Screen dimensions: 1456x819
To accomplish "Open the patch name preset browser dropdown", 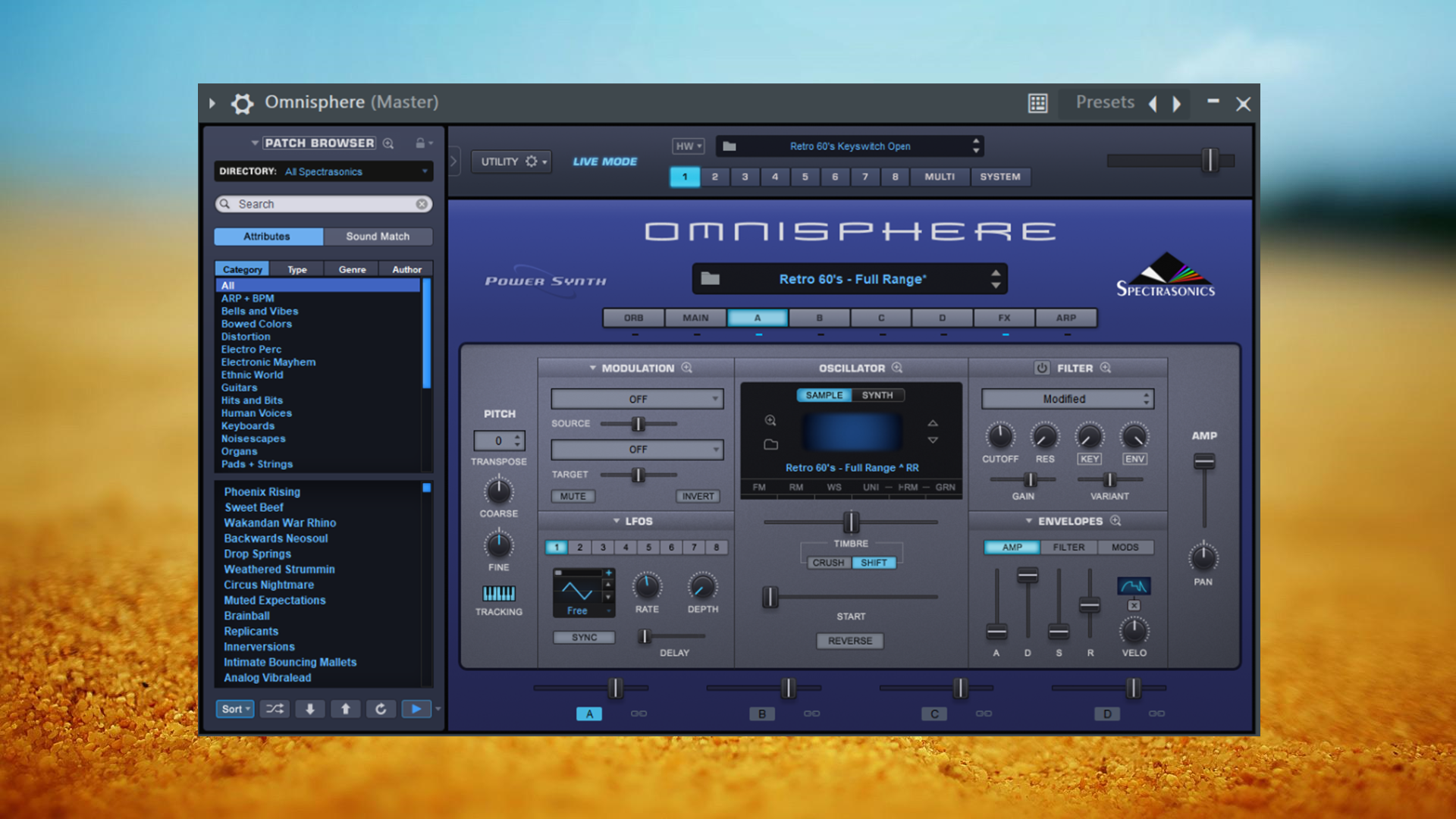I will 995,279.
